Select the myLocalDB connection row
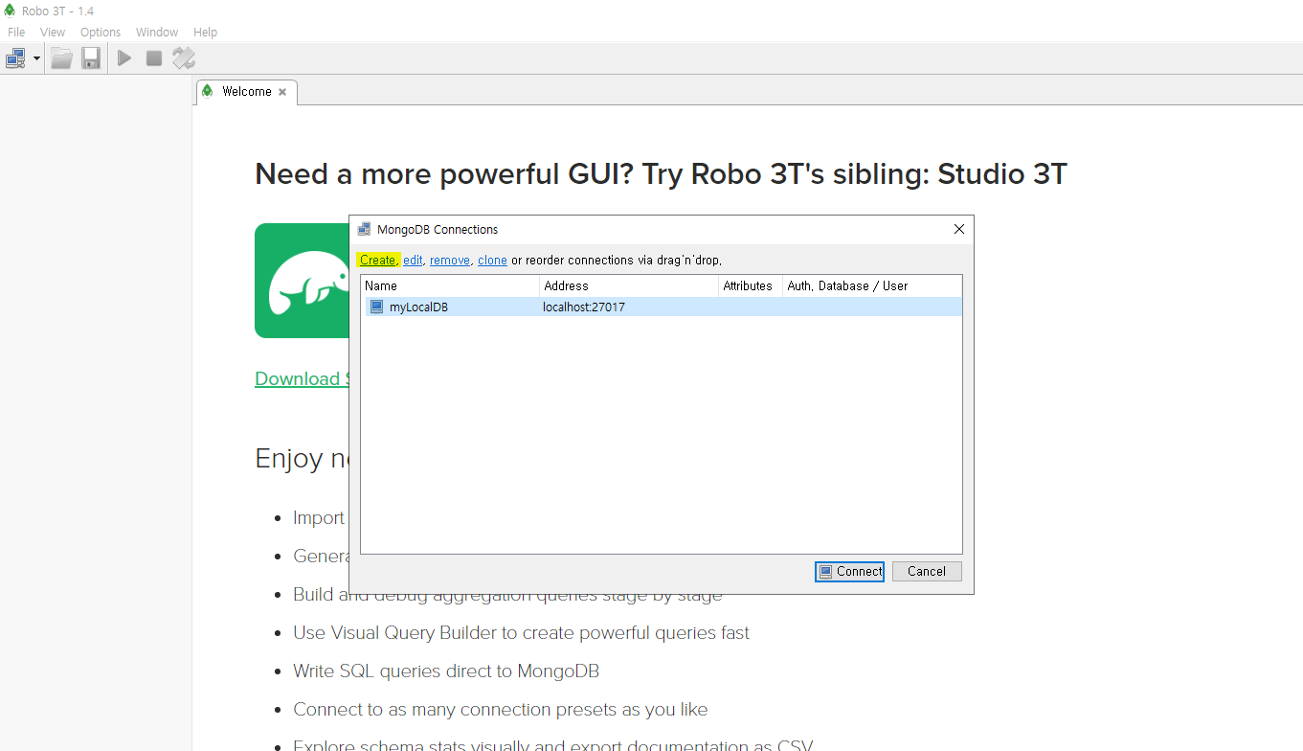Screen dimensions: 1303x751 [x=662, y=307]
